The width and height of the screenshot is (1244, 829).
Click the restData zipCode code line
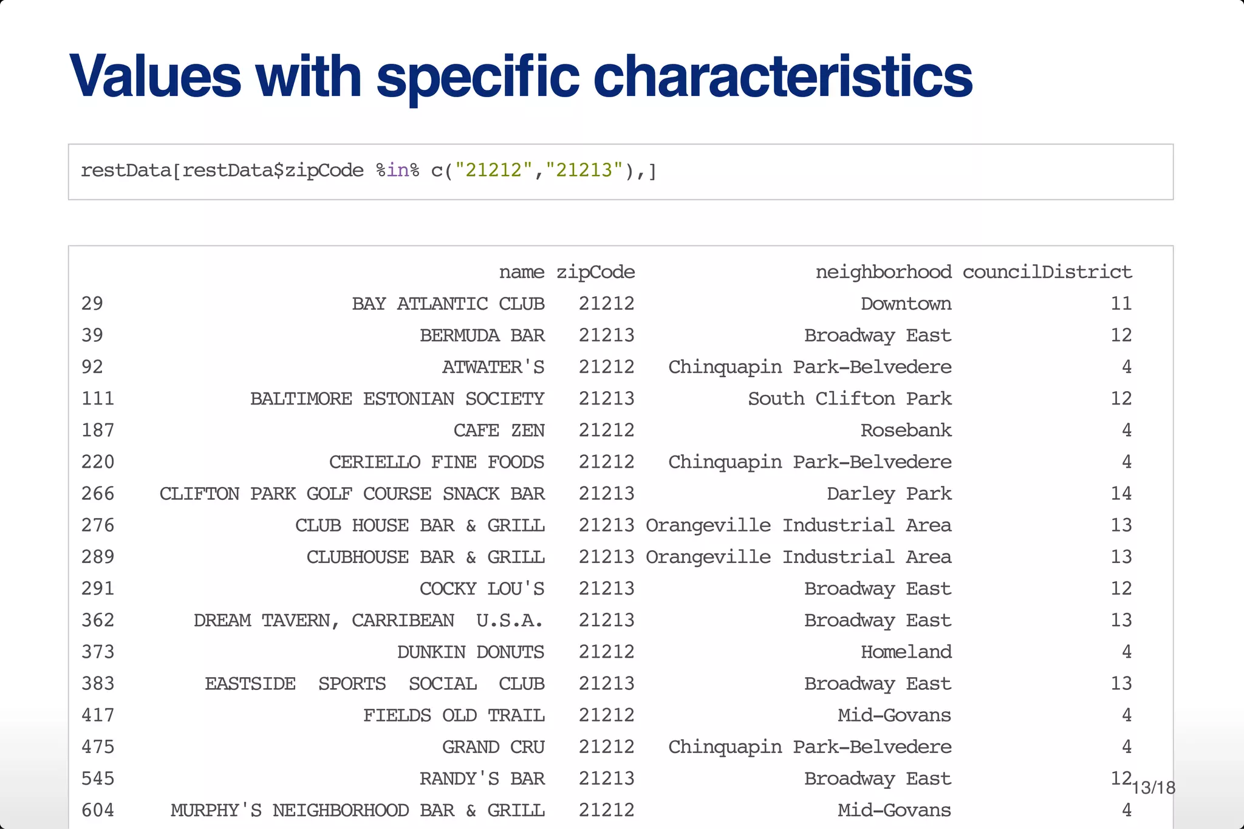369,171
